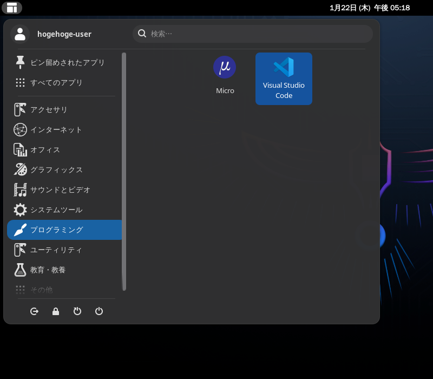Click the lock screen icon
433x379 pixels.
(x=56, y=311)
